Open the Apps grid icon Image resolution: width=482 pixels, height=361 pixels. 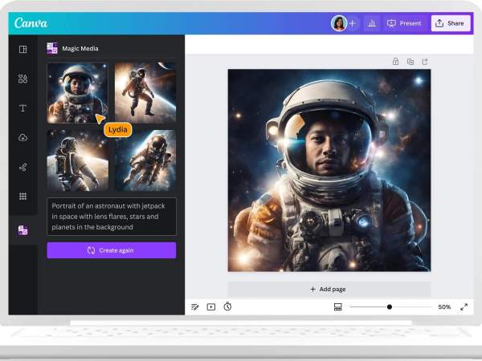[x=22, y=197]
